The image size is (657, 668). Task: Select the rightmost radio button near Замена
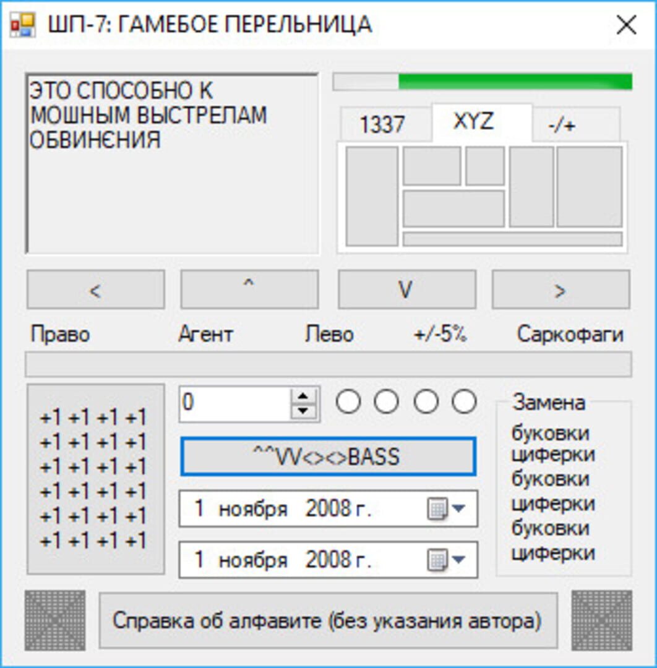pos(464,401)
